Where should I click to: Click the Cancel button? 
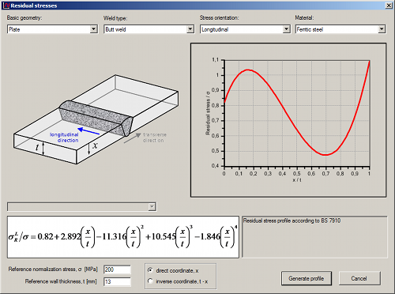(359, 278)
